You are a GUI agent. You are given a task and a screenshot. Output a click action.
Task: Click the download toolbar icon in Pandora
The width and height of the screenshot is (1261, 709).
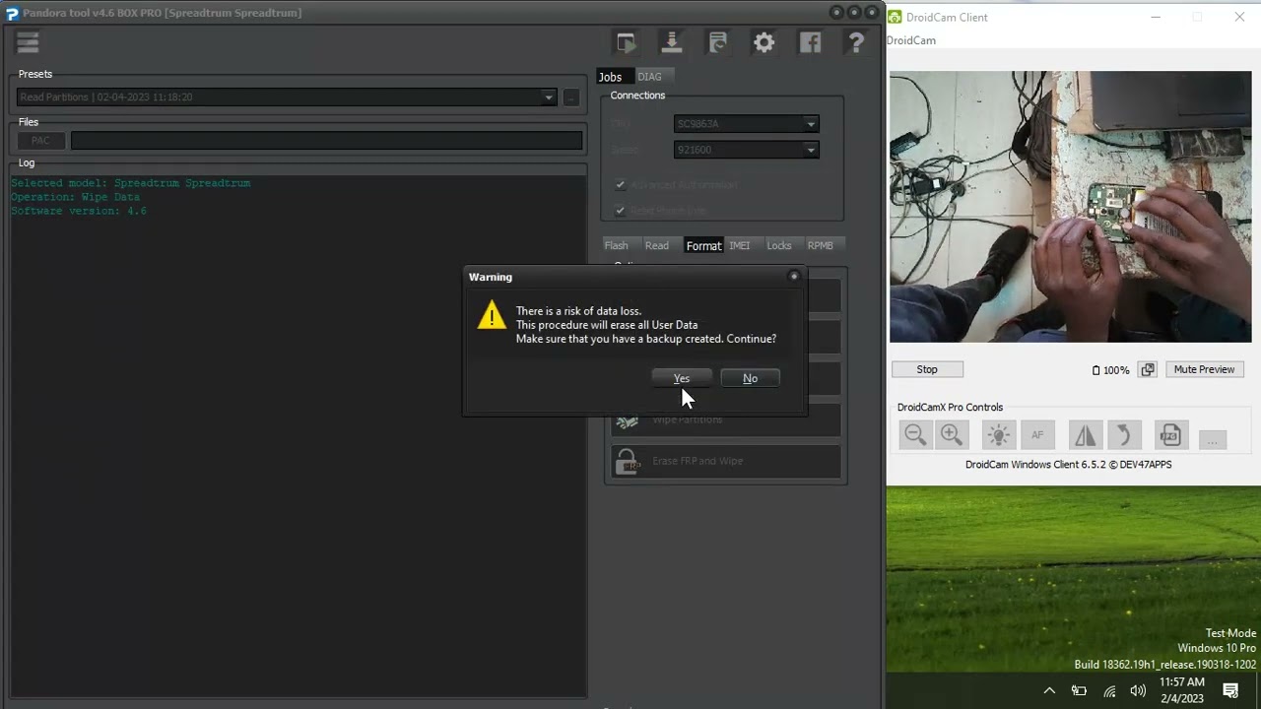[672, 42]
